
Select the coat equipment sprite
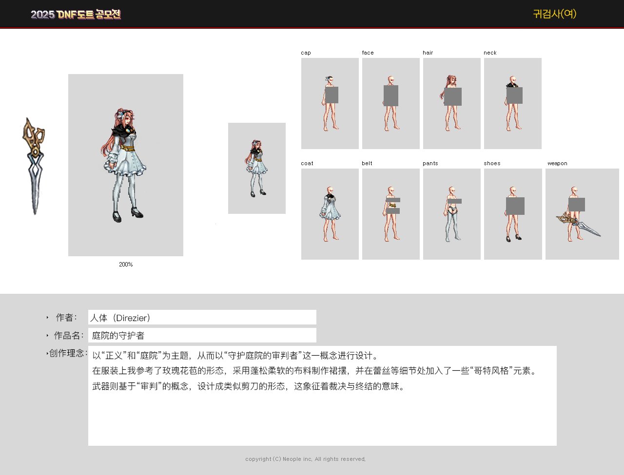coord(330,213)
